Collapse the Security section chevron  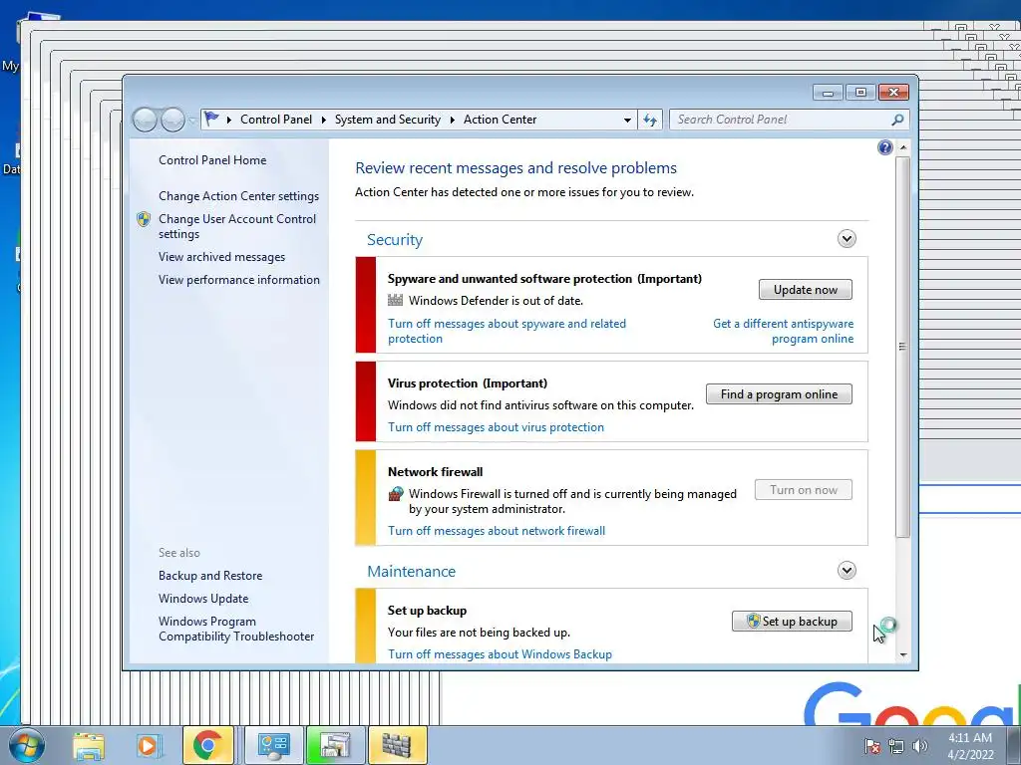pyautogui.click(x=847, y=239)
